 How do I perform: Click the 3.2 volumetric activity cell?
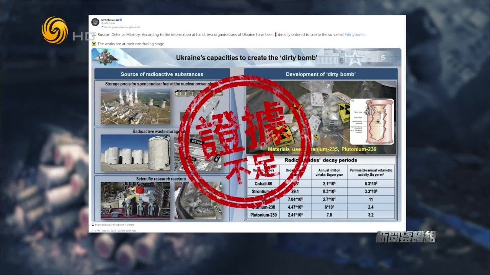pos(371,215)
